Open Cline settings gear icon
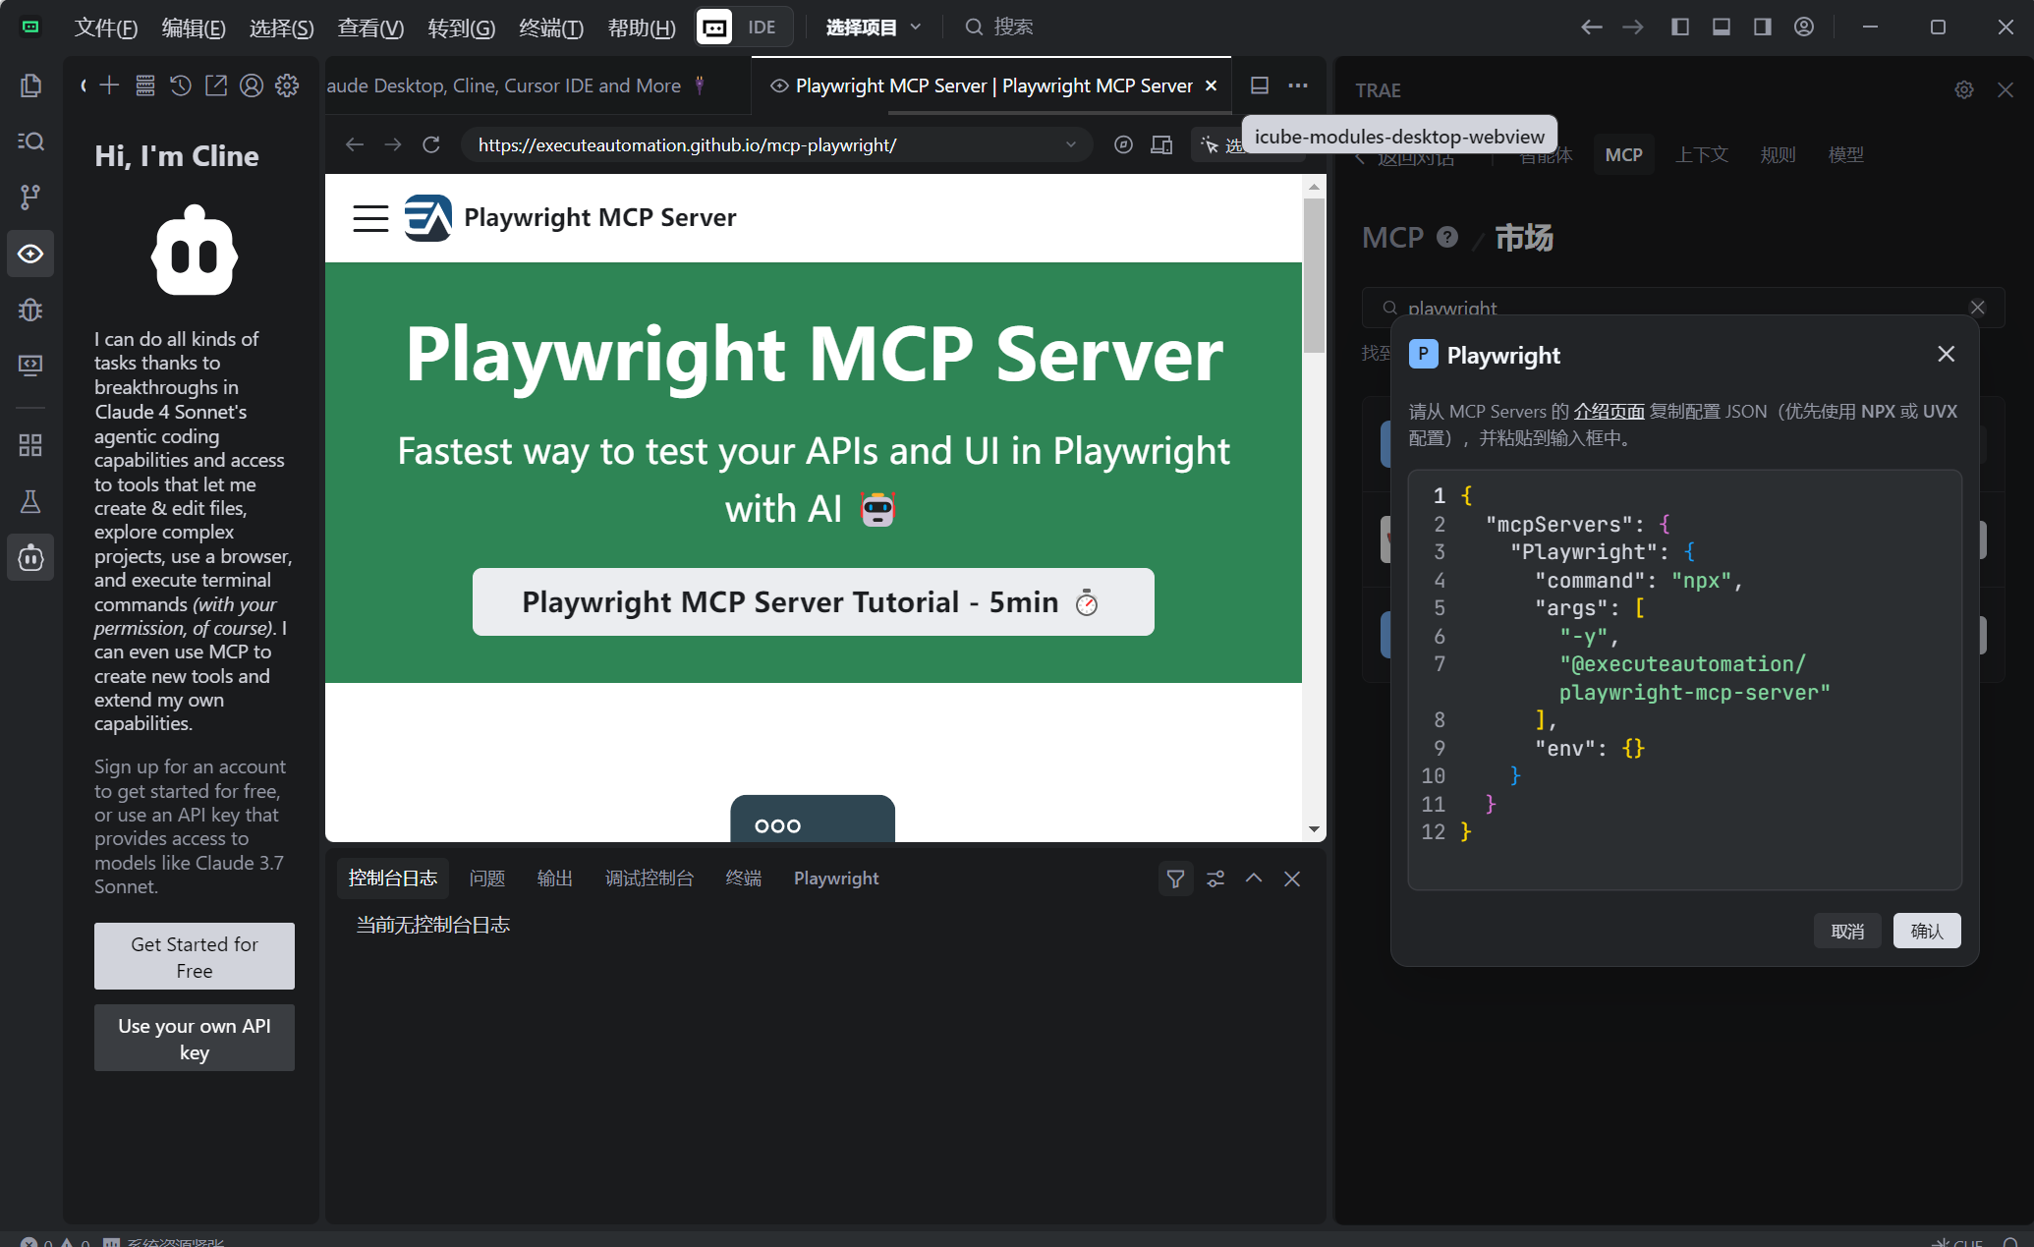Screen dimensions: 2034x1247 287,86
